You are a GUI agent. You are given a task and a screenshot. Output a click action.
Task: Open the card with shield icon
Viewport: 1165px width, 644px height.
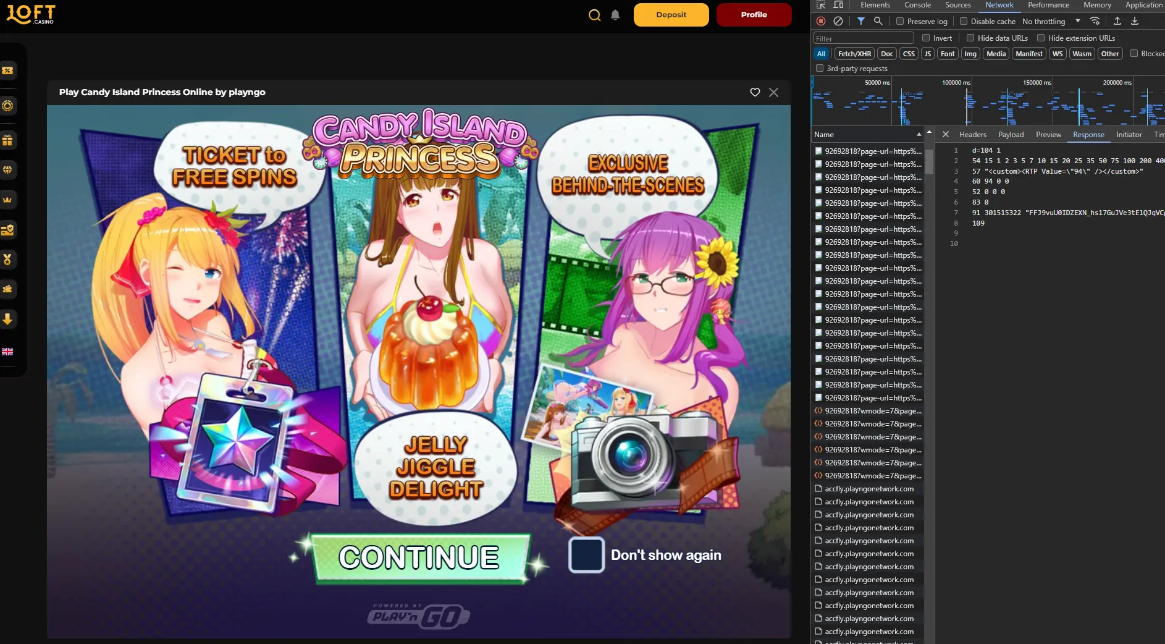(7, 230)
